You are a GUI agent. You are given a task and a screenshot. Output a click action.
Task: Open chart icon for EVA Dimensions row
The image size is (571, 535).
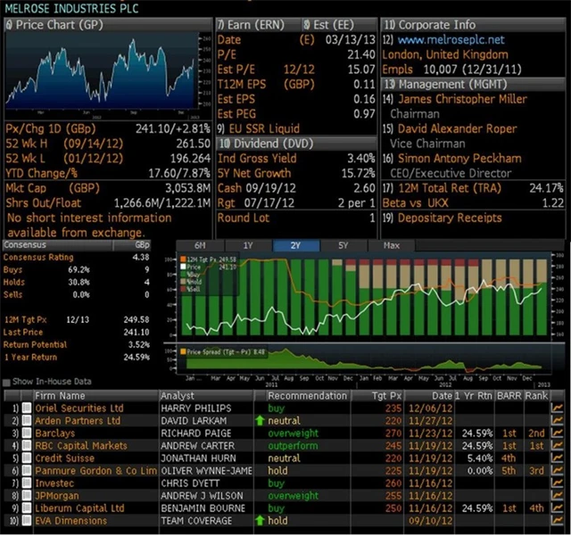point(559,520)
